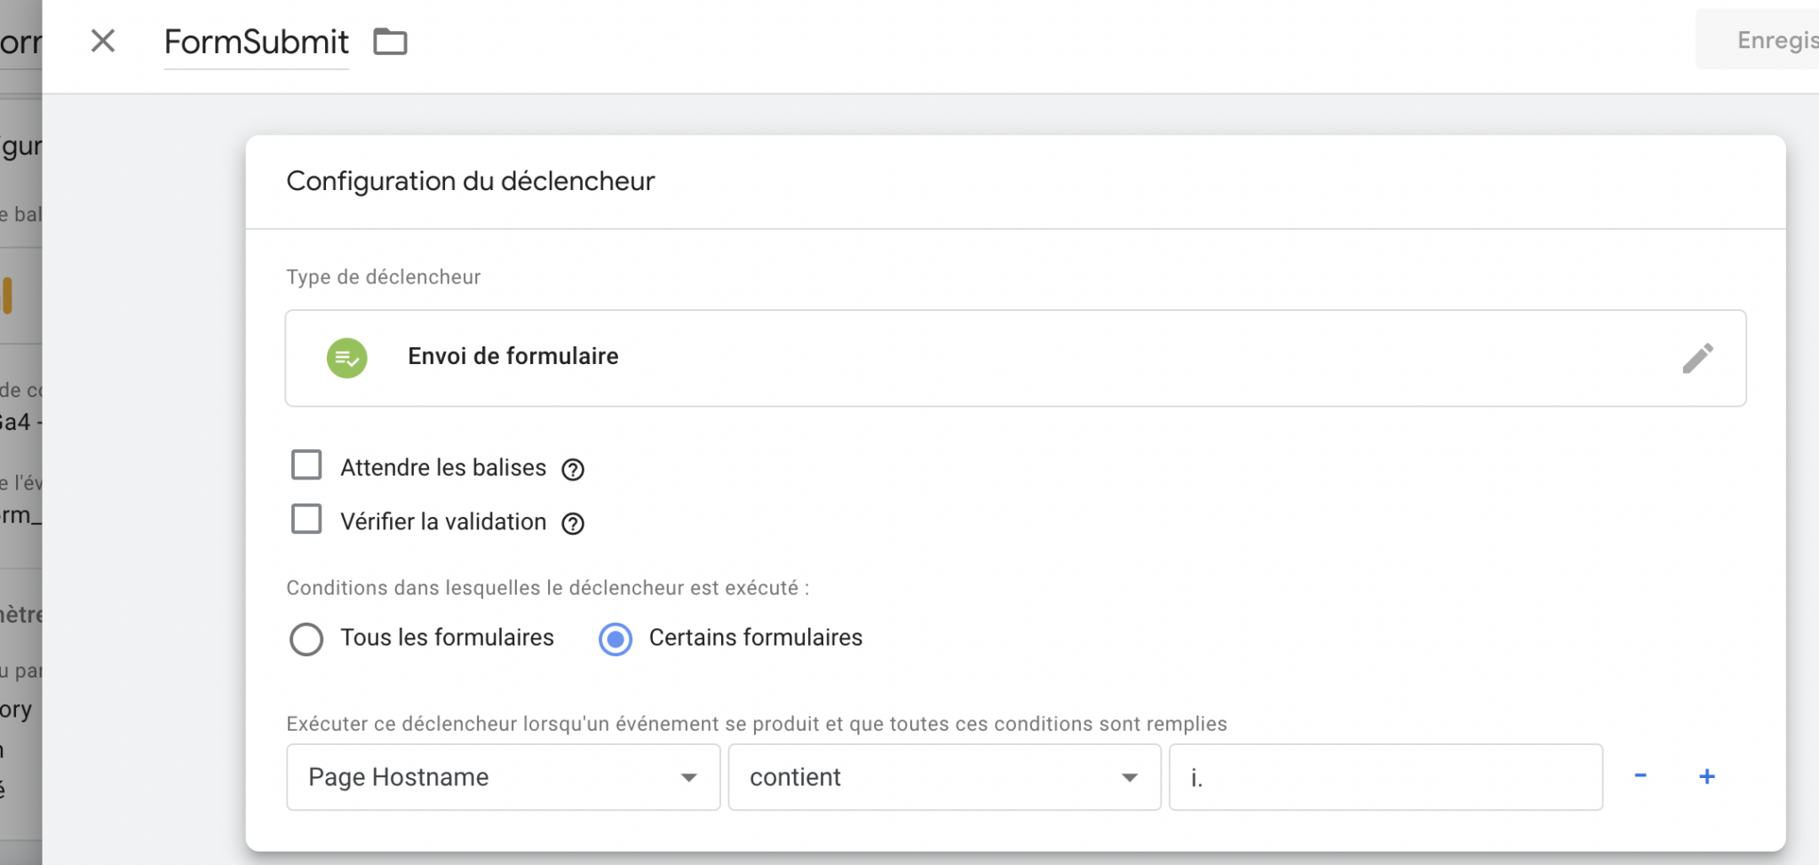The image size is (1819, 865).
Task: Click the Conditions dans lesquelles le déclencheur text
Action: 548,588
